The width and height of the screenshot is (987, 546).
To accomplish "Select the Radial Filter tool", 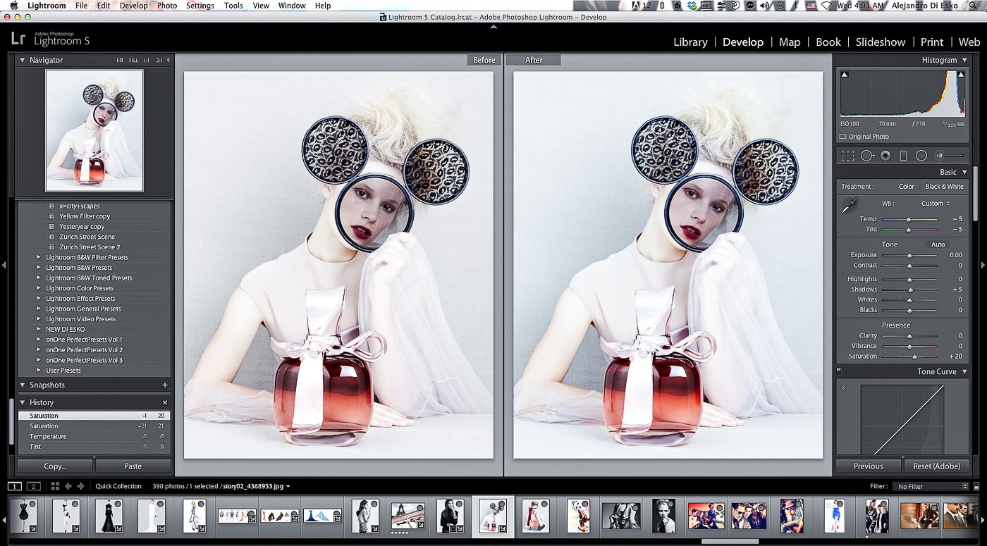I will pyautogui.click(x=921, y=156).
